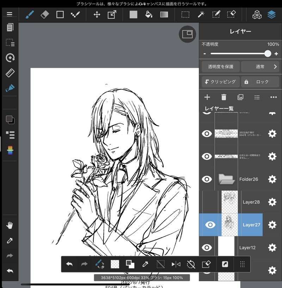282x288 pixels.
Task: Hide Layer12 visibility eye
Action: [207, 248]
